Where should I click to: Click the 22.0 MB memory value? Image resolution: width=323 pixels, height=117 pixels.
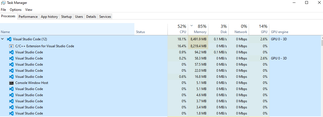(200, 71)
